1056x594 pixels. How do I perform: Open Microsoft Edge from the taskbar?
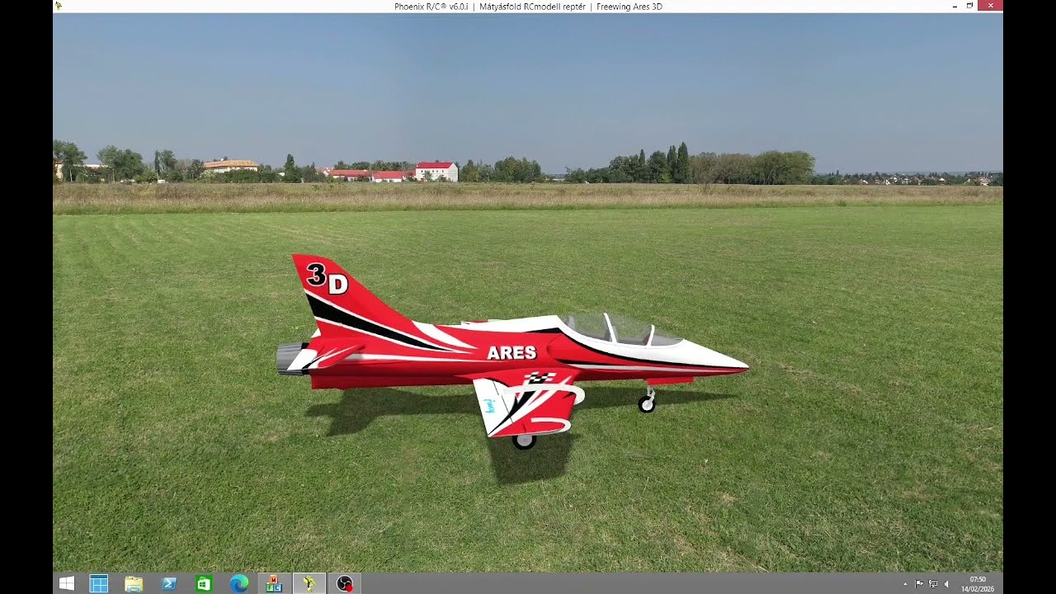(x=239, y=583)
